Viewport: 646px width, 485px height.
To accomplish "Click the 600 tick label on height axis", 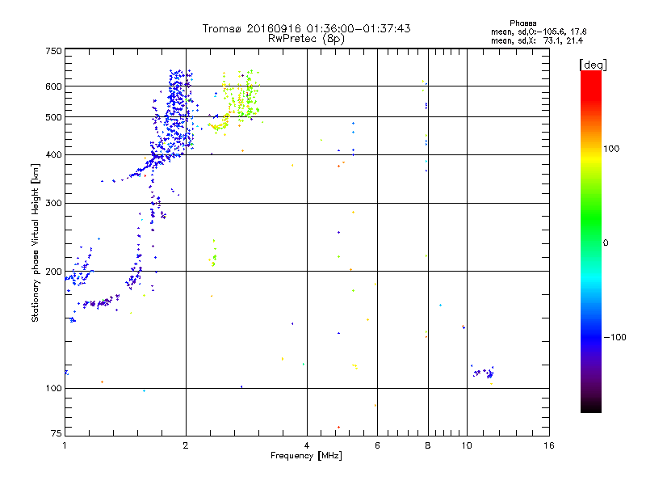I will tap(53, 86).
